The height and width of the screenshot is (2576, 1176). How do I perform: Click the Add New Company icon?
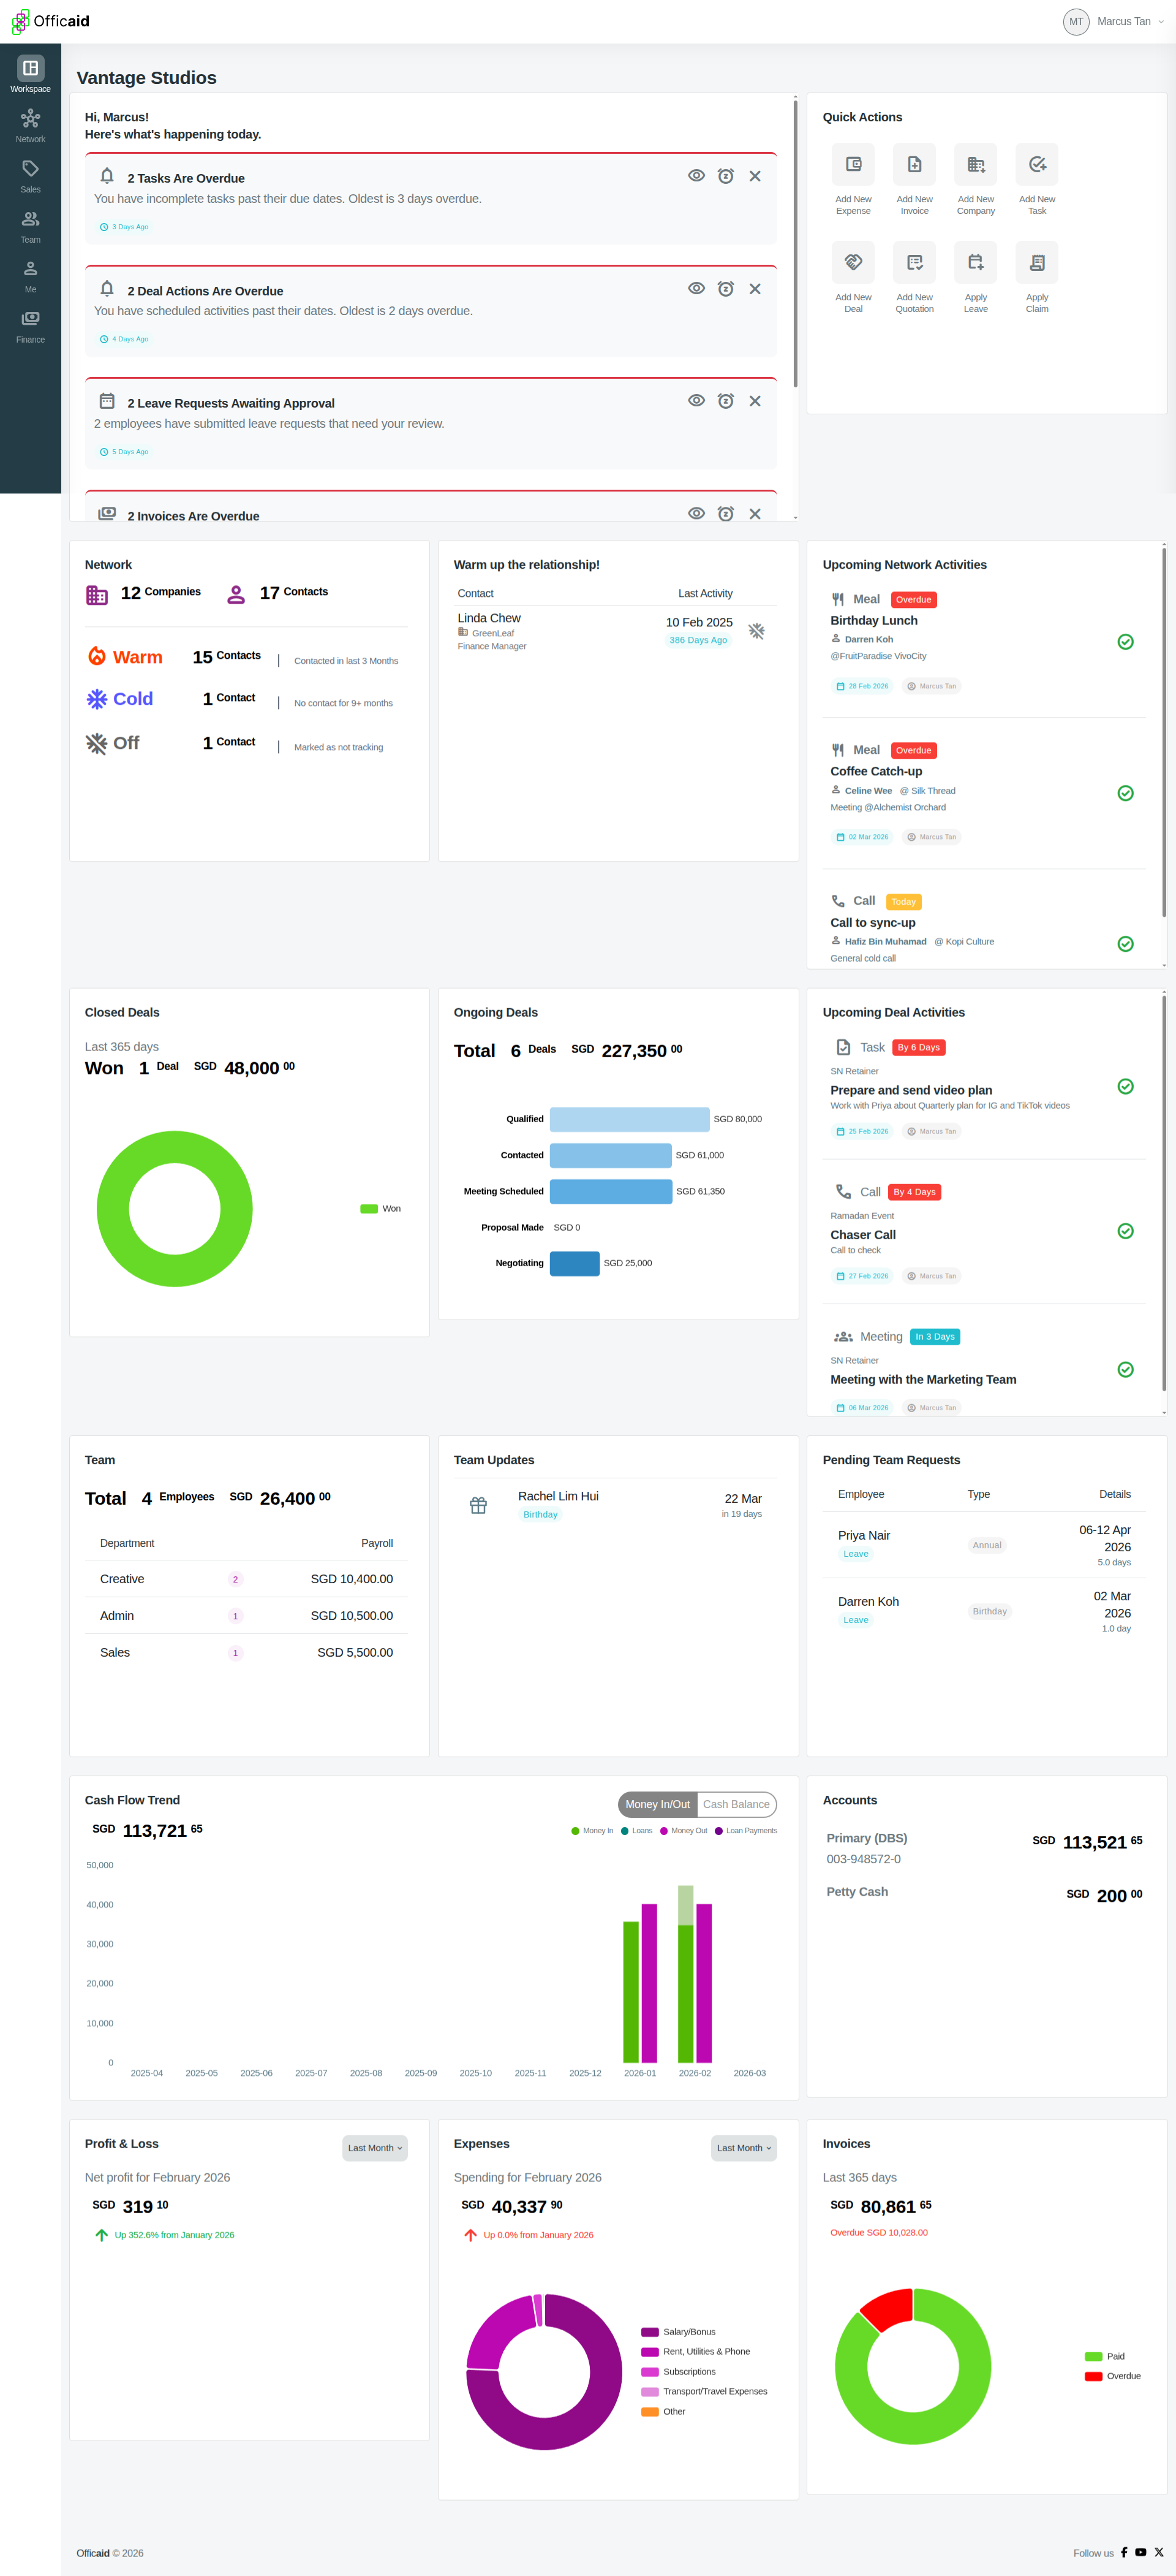(x=975, y=164)
